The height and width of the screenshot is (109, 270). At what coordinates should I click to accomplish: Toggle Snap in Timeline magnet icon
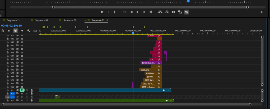click(x=9, y=31)
